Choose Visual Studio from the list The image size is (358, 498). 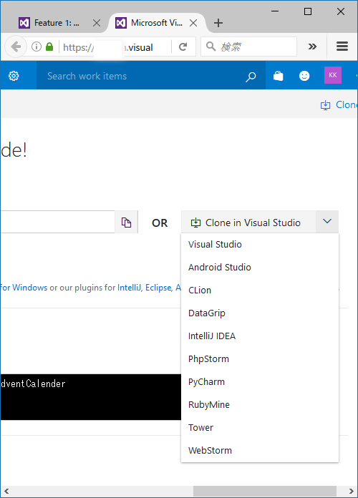click(x=260, y=244)
